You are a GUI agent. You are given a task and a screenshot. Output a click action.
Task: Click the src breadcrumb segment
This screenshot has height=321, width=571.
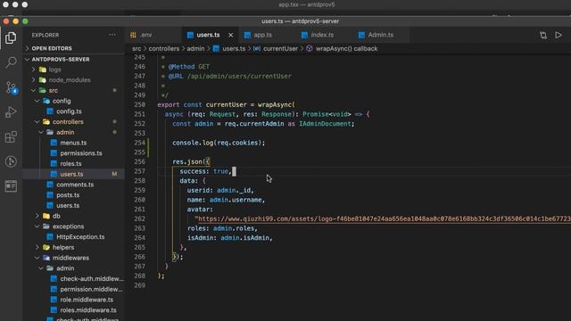137,48
